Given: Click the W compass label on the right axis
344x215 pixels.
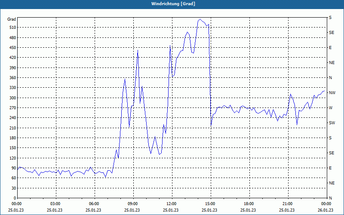Looking at the screenshot, I should [x=331, y=108].
